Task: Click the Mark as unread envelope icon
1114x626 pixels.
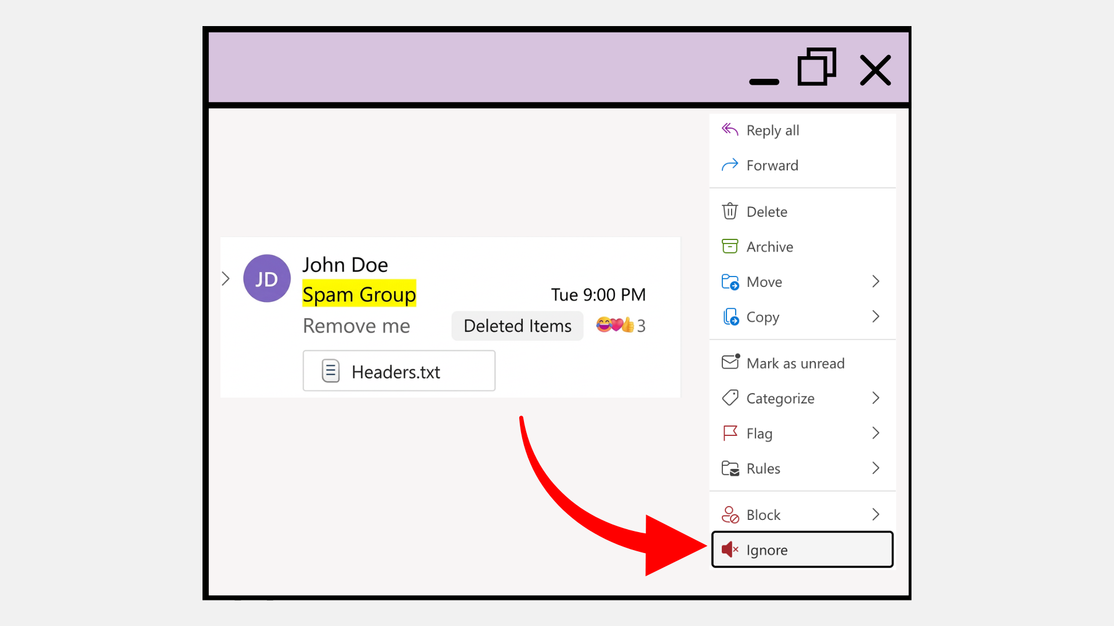Action: (730, 362)
